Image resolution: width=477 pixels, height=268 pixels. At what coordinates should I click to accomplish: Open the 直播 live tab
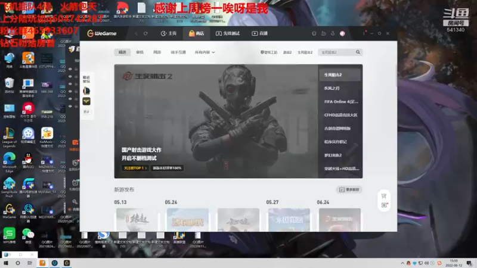click(x=260, y=33)
